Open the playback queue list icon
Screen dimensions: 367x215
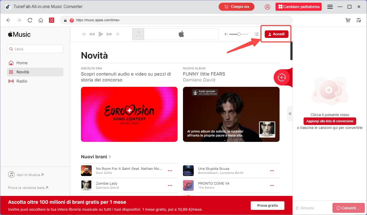pyautogui.click(x=257, y=34)
